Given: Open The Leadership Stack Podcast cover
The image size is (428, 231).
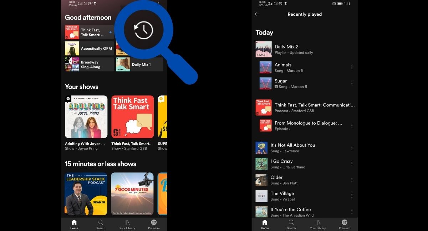Looking at the screenshot, I should (x=86, y=194).
